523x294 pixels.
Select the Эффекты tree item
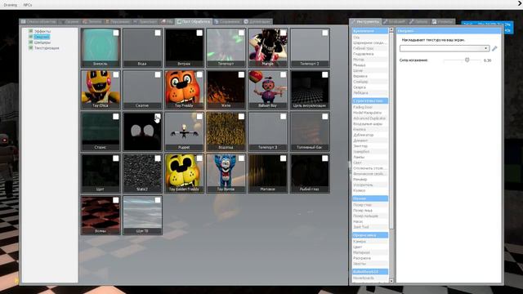(42, 31)
